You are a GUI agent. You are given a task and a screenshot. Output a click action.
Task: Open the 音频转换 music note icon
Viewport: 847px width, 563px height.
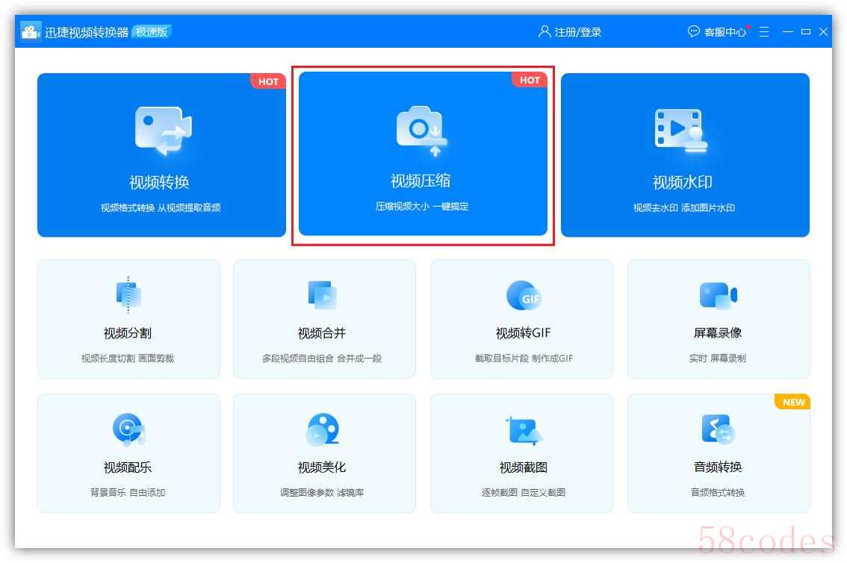click(718, 429)
